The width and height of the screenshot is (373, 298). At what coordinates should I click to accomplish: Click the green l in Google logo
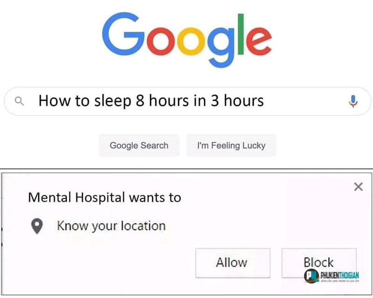click(241, 34)
